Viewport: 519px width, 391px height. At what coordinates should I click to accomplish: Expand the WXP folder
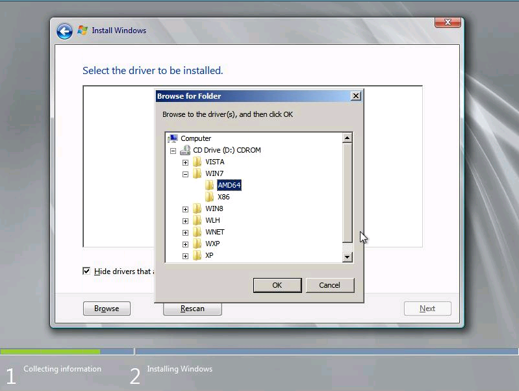click(185, 244)
